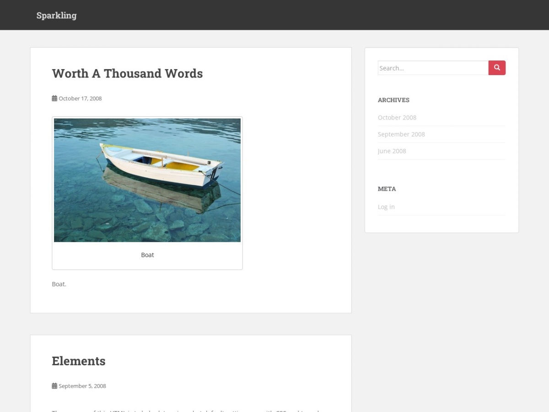Image resolution: width=549 pixels, height=412 pixels.
Task: Click the September 5, 2008 date link
Action: pos(82,386)
